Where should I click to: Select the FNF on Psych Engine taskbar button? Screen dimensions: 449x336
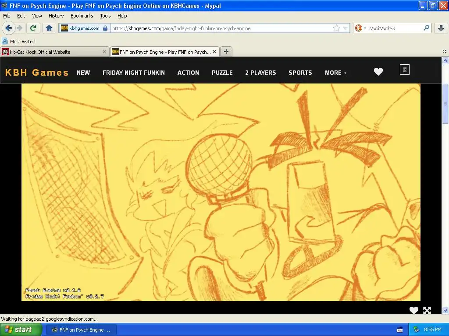click(81, 330)
